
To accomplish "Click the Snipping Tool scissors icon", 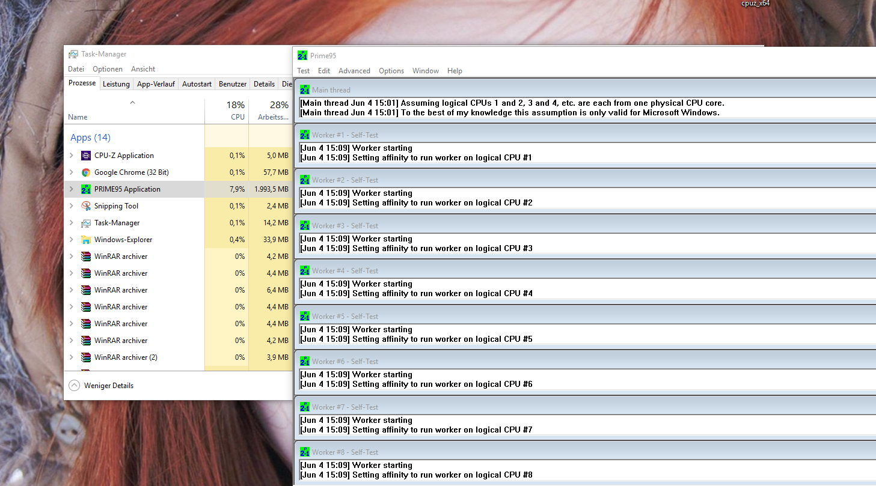I will coord(86,206).
